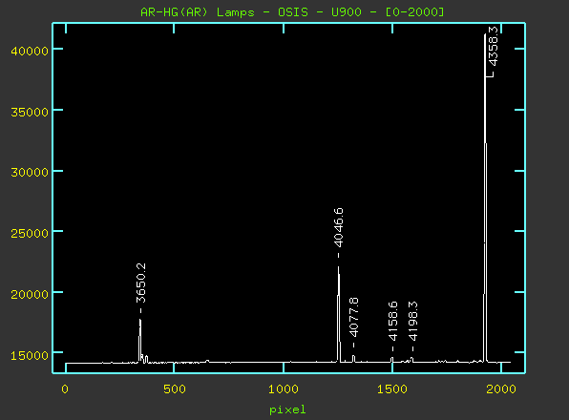Click the 500 x-axis tick label

[x=174, y=389]
